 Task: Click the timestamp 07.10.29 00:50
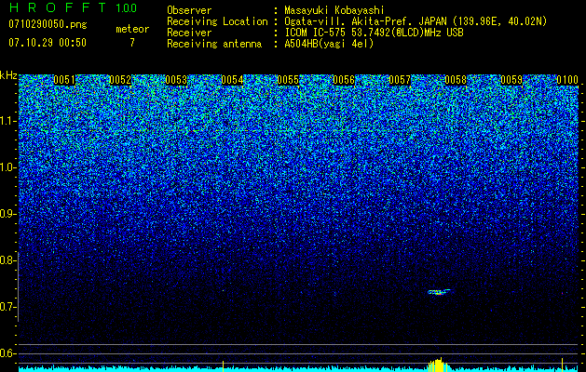pyautogui.click(x=48, y=43)
